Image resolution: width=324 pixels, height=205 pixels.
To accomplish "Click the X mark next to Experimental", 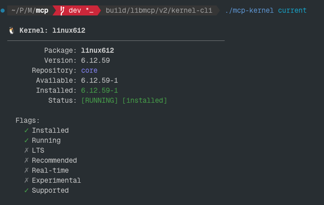I will 26,180.
